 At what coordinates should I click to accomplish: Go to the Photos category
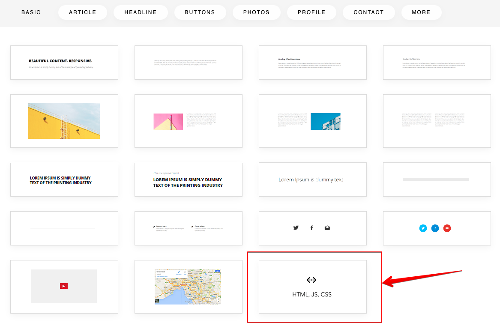pyautogui.click(x=256, y=12)
